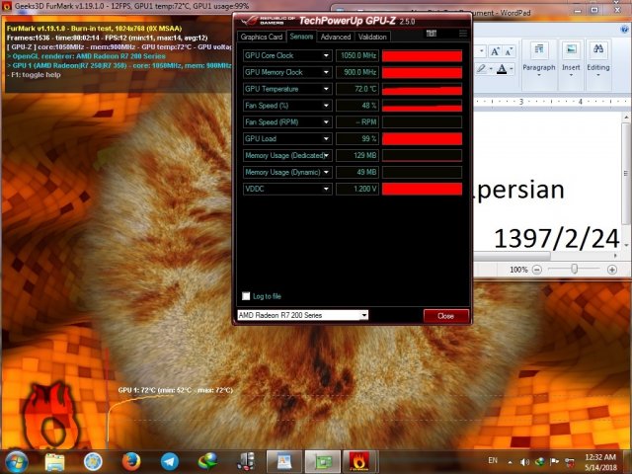This screenshot has height=474, width=632.
Task: Click the FurMark 'F1: toggle help' text
Action: [36, 75]
